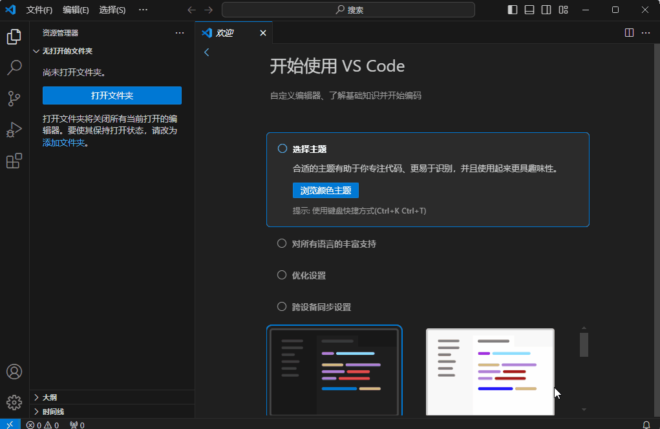Click the Accounts icon in activity bar
Screen dimensions: 660x429
click(x=14, y=371)
